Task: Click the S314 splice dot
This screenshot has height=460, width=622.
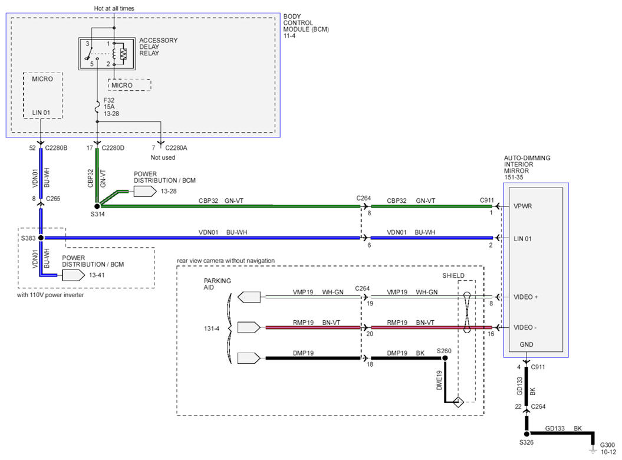Action: click(x=97, y=206)
